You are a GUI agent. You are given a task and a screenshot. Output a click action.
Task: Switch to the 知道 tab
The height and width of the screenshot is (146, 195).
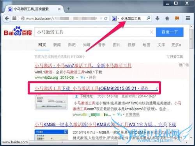click(87, 45)
